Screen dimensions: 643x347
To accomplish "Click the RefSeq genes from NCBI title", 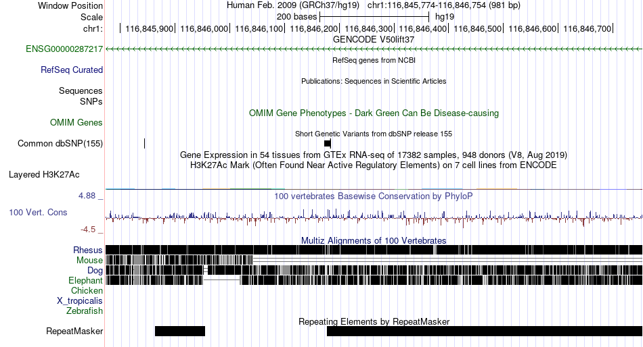I will tap(374, 60).
